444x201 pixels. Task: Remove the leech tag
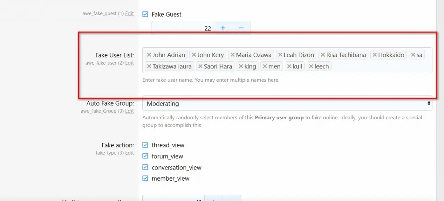311,66
